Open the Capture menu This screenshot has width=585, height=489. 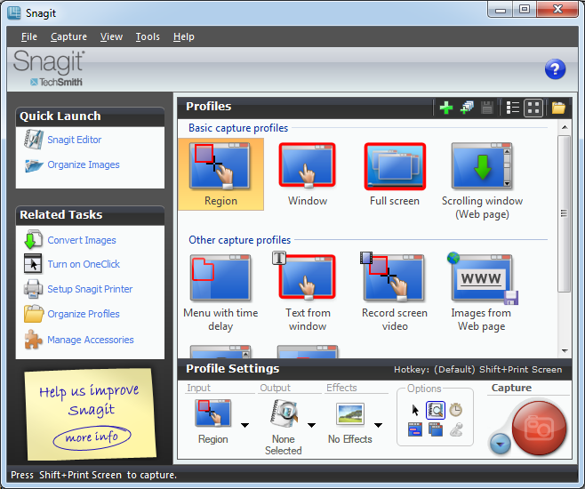(x=68, y=36)
